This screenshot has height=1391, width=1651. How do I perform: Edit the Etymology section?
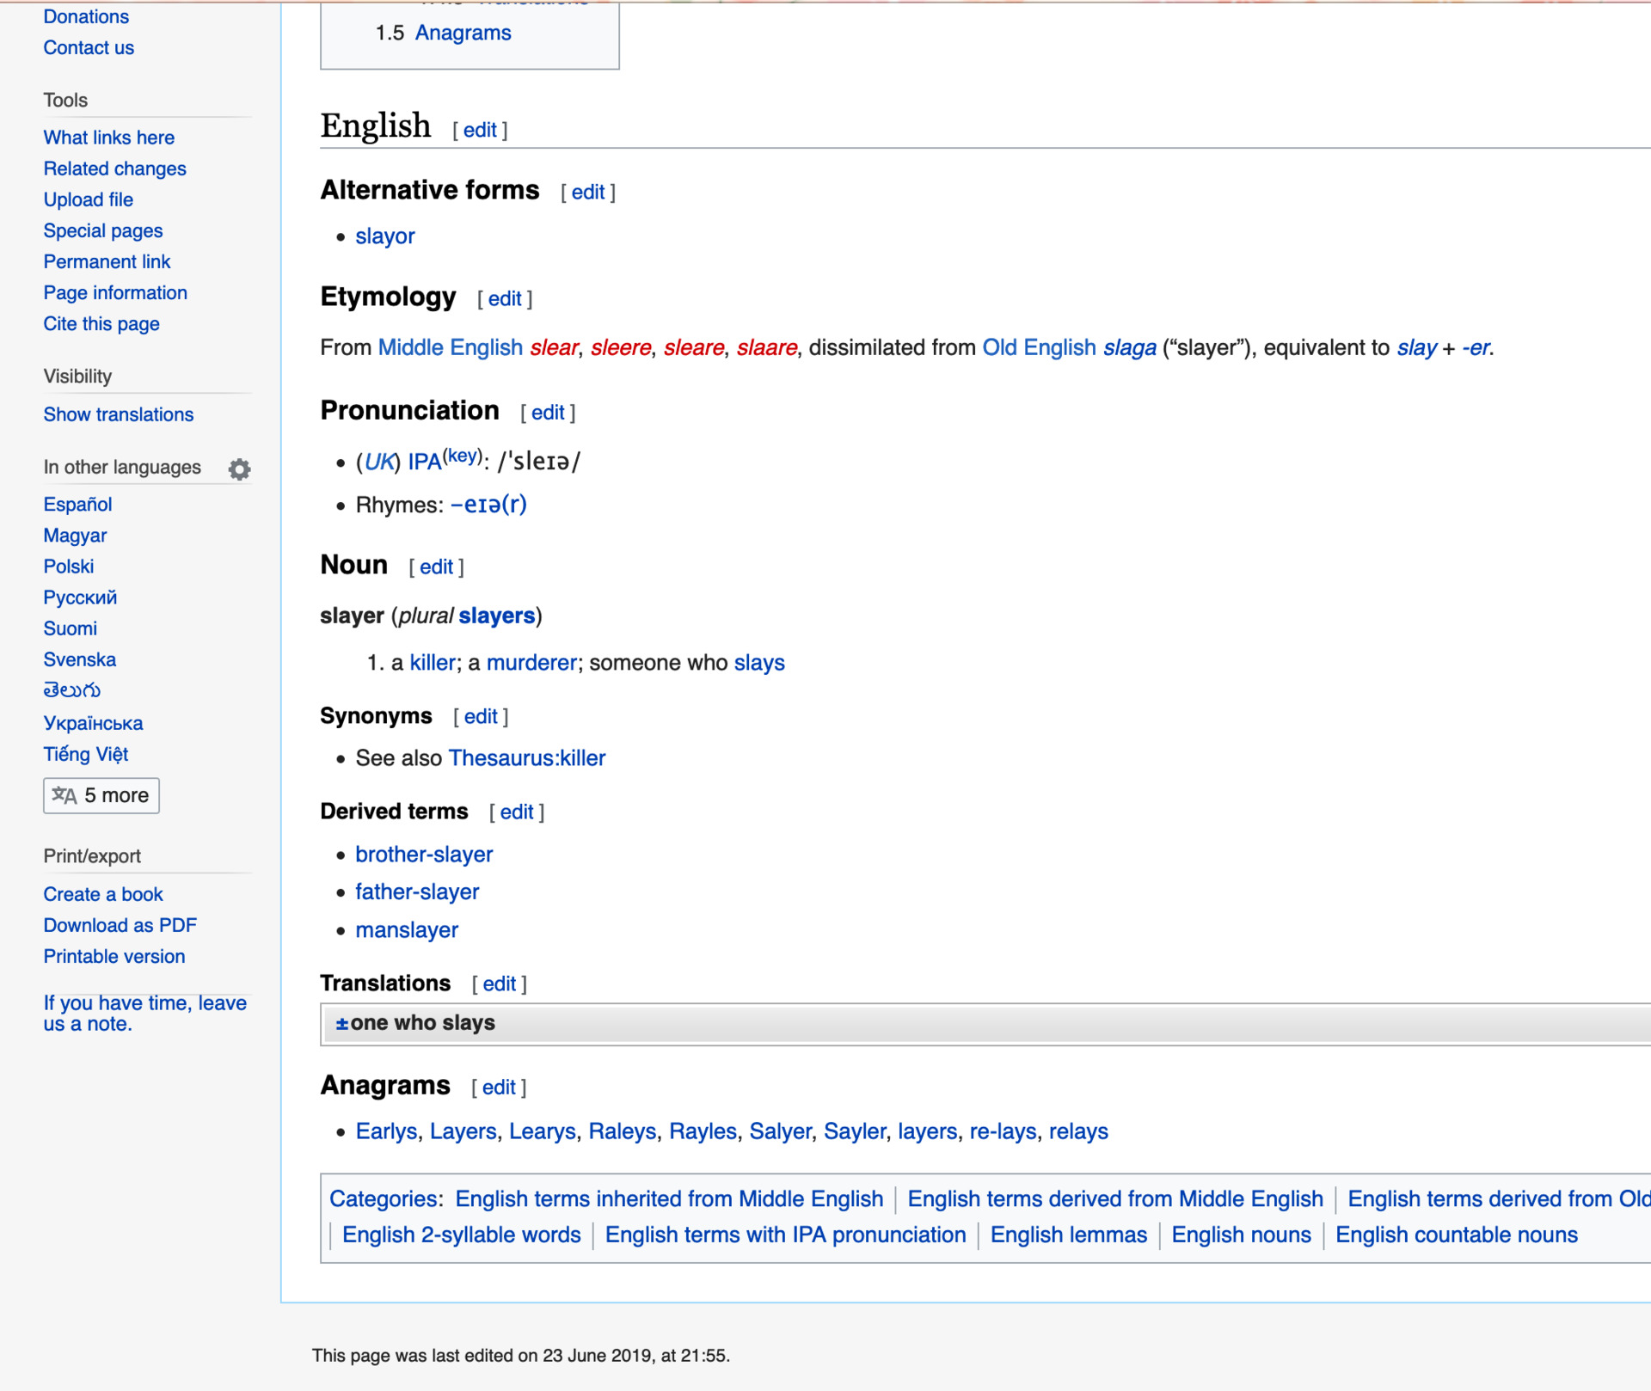click(505, 299)
